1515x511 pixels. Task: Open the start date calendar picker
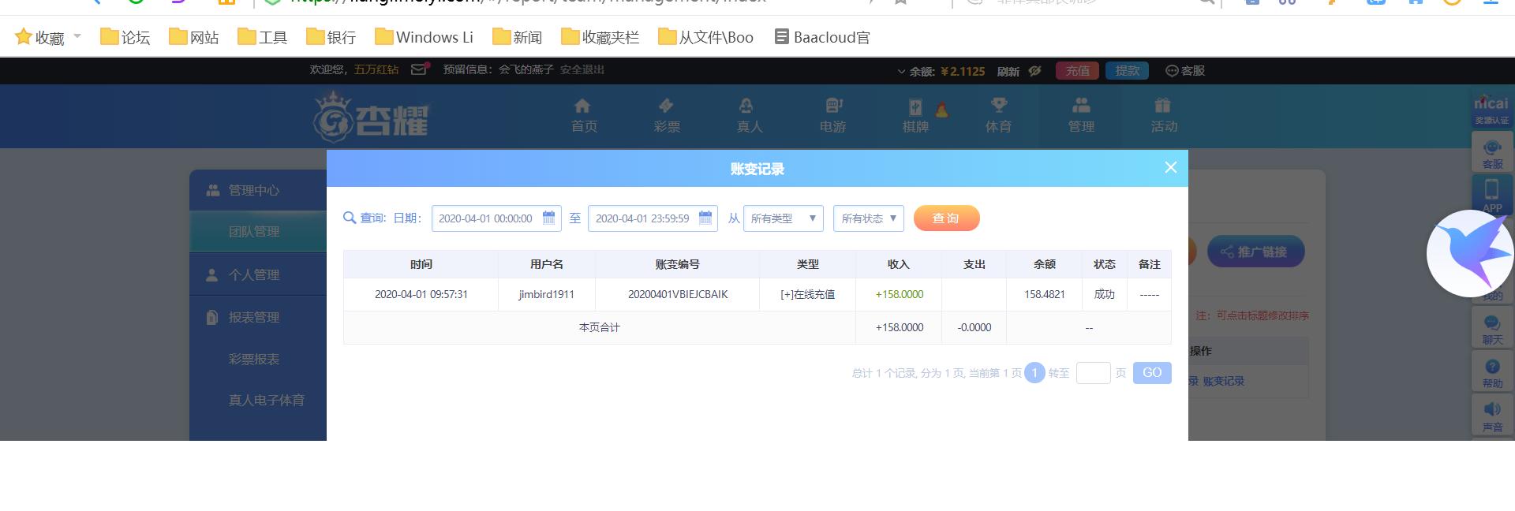click(x=549, y=218)
